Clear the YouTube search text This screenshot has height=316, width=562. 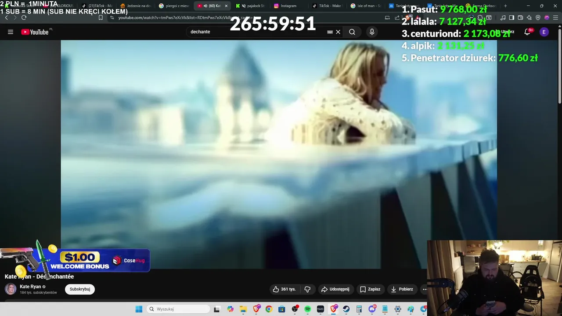(x=338, y=32)
